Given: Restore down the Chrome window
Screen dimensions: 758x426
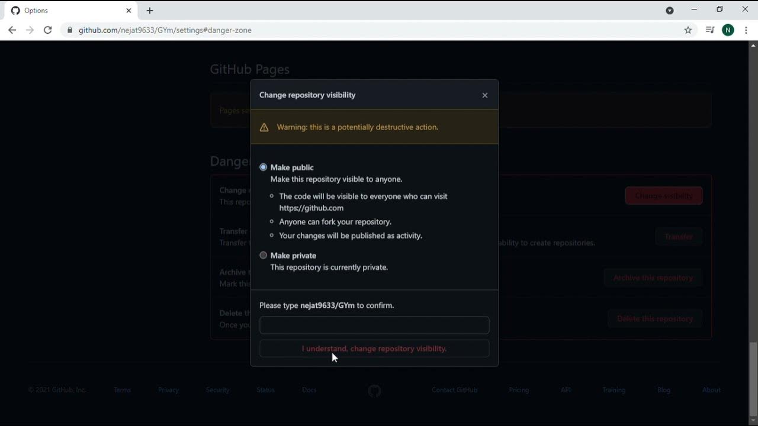Looking at the screenshot, I should pos(720,9).
